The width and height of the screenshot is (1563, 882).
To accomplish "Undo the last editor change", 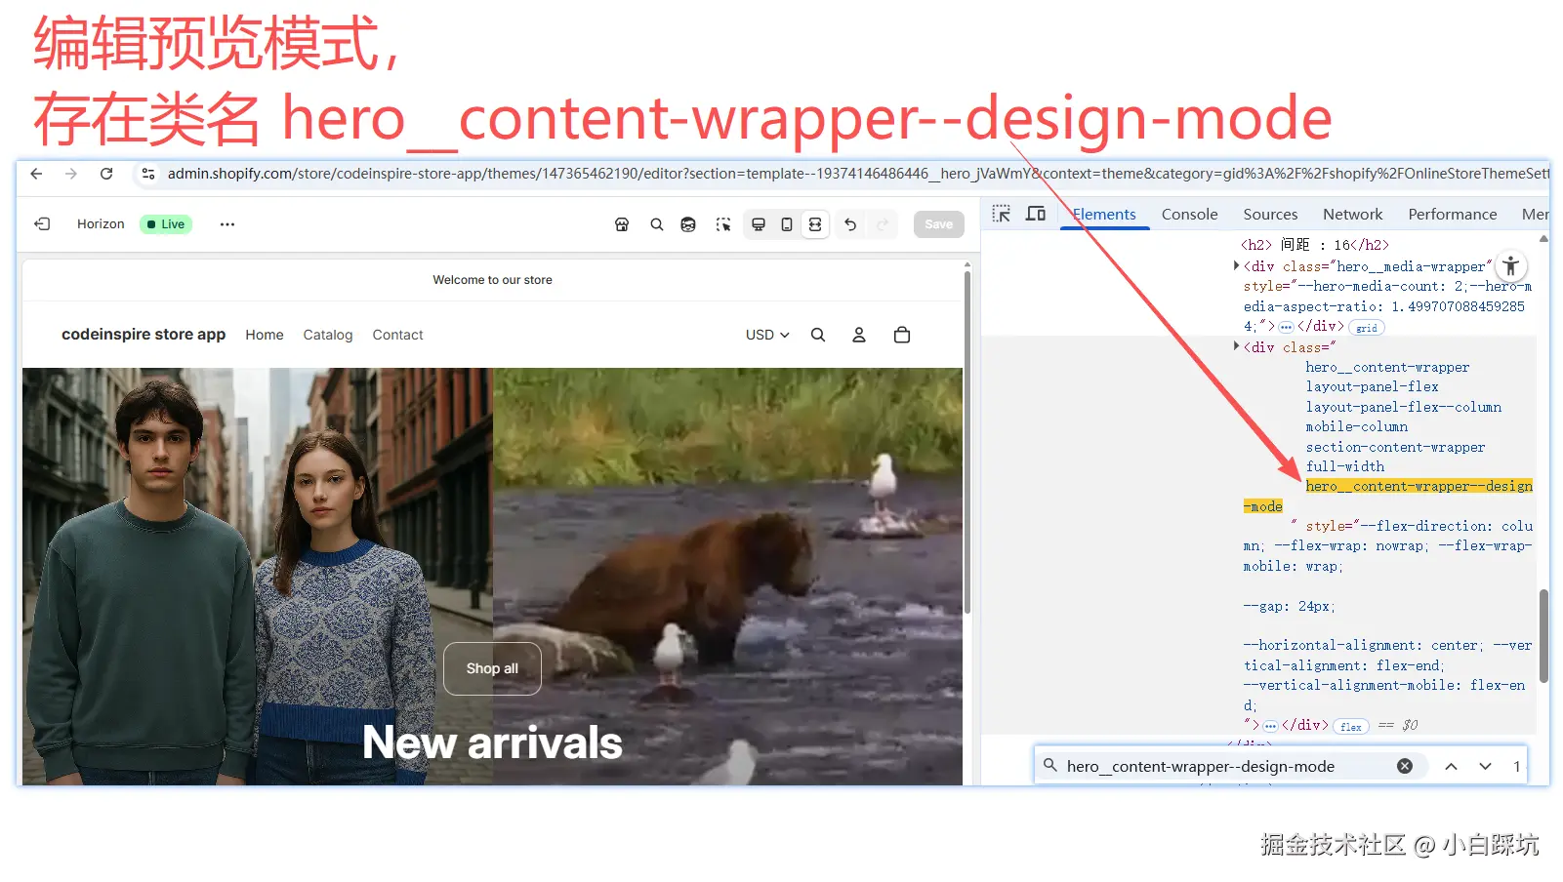I will pyautogui.click(x=850, y=224).
